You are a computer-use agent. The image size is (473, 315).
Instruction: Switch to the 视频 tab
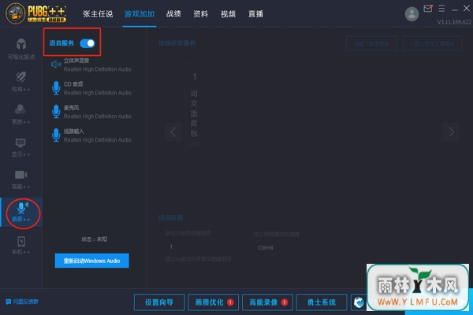click(228, 14)
